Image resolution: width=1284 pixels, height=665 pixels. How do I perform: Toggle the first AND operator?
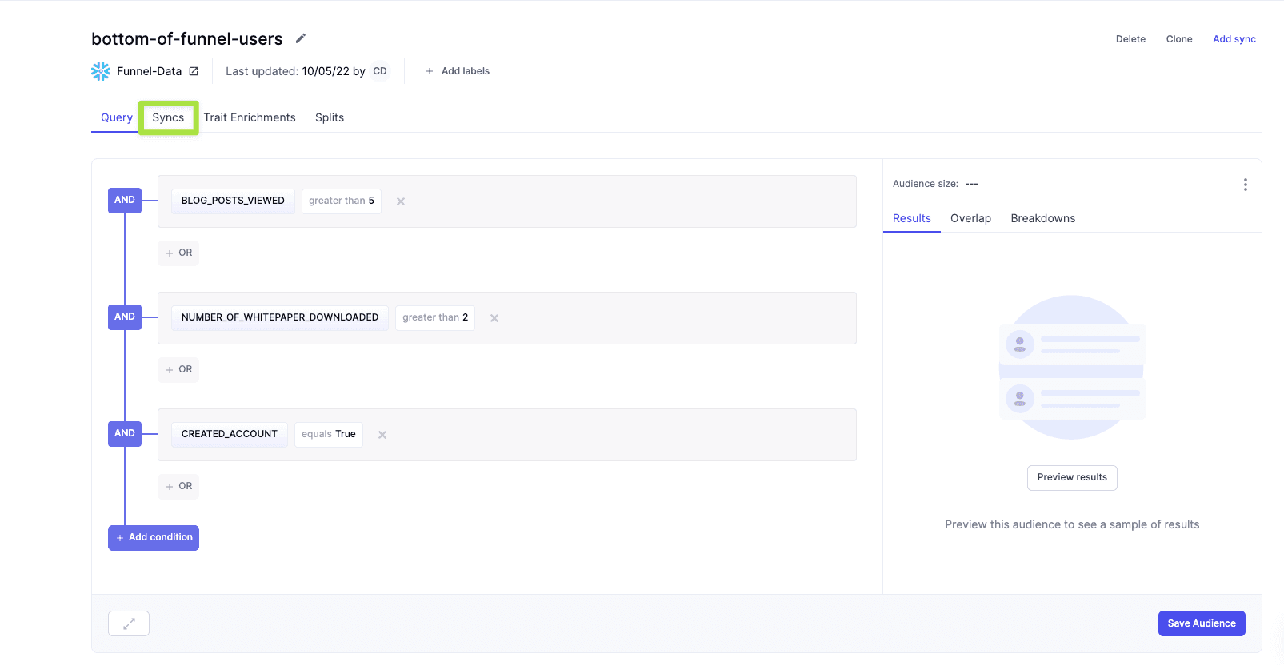point(125,200)
